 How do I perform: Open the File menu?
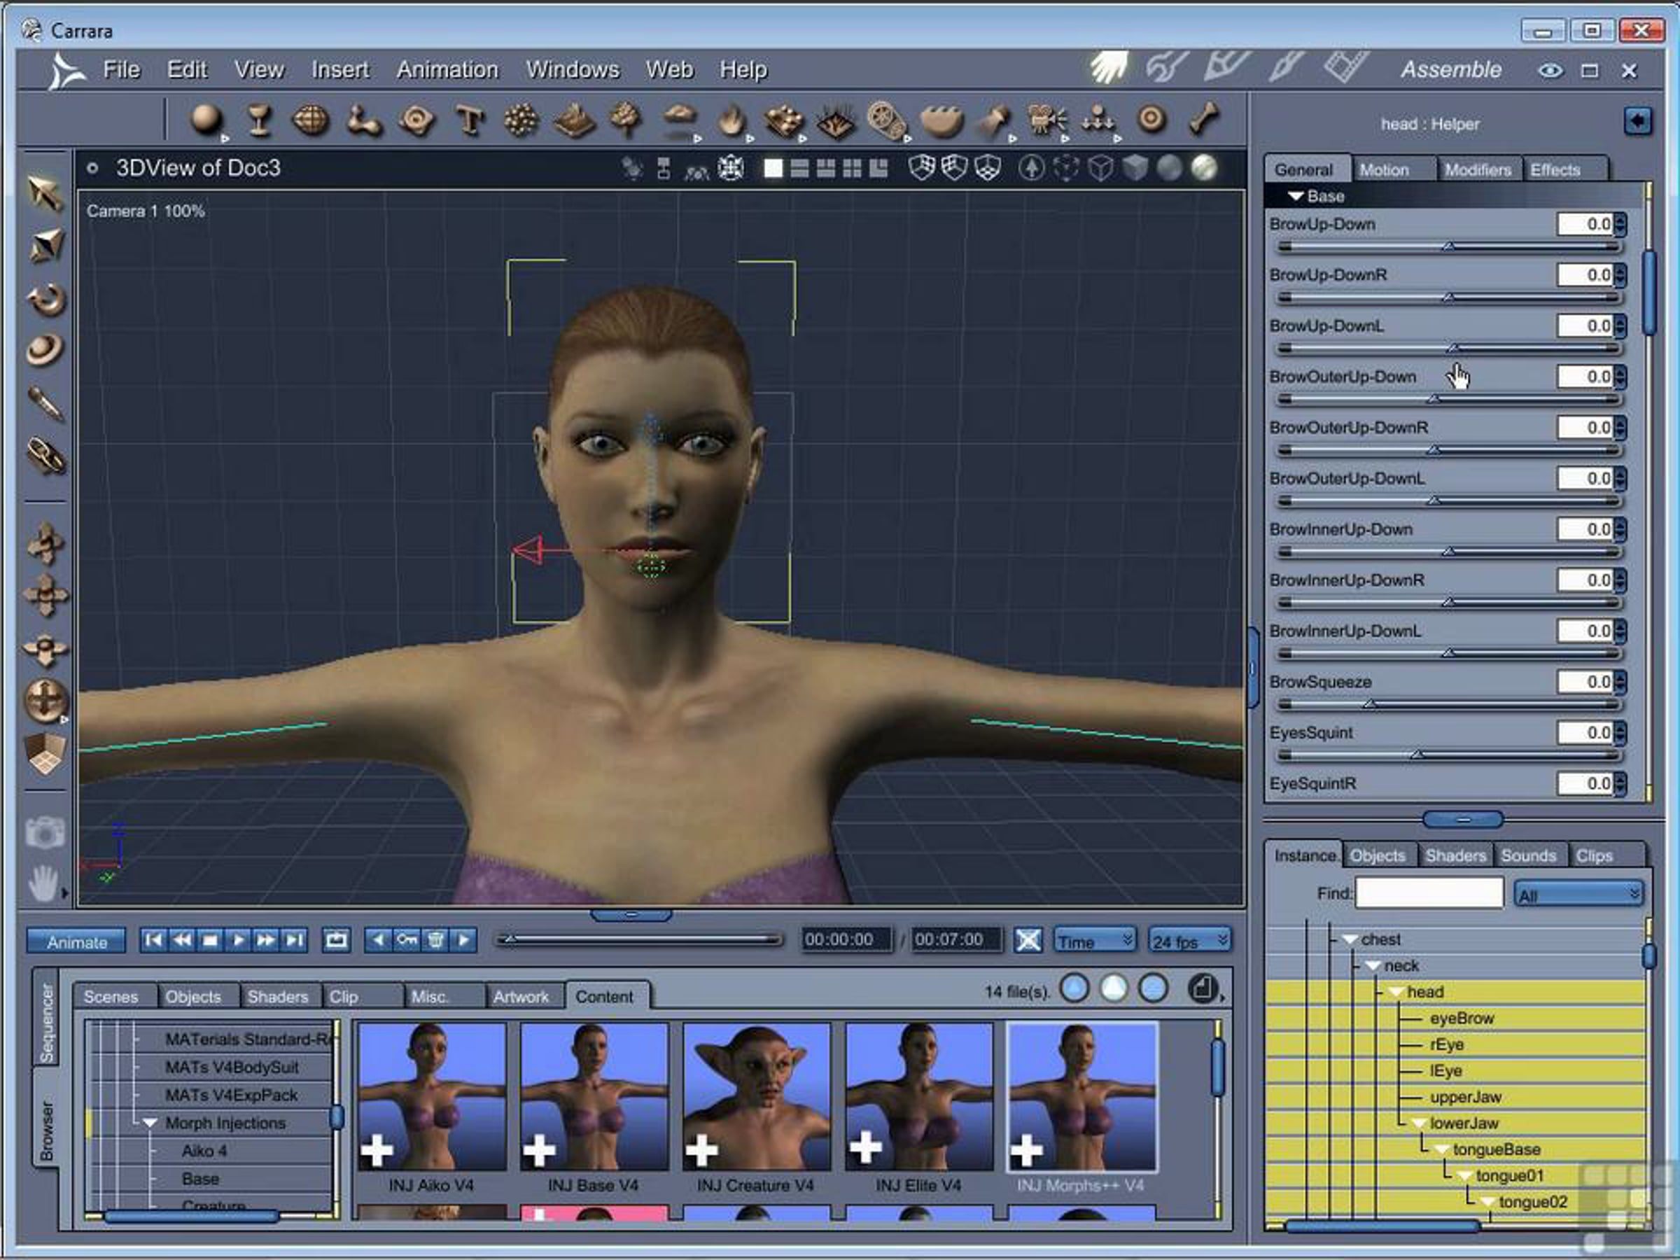pos(122,70)
